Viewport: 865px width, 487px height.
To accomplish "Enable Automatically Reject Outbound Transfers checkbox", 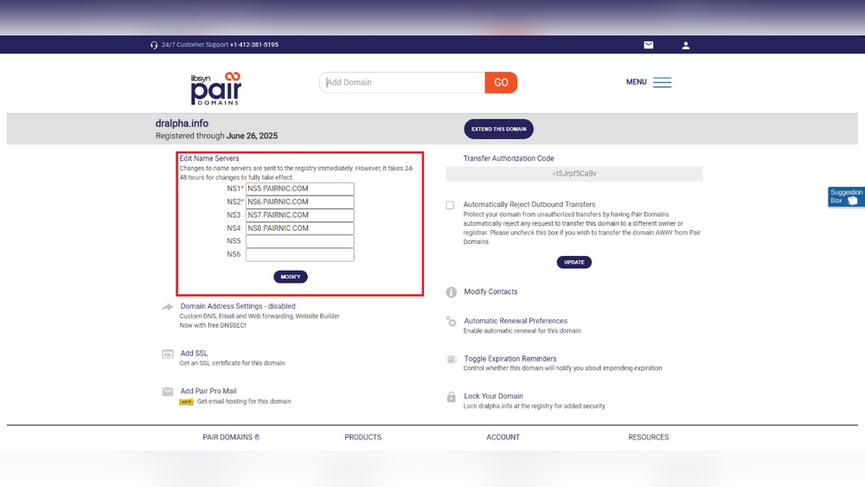I will click(450, 205).
